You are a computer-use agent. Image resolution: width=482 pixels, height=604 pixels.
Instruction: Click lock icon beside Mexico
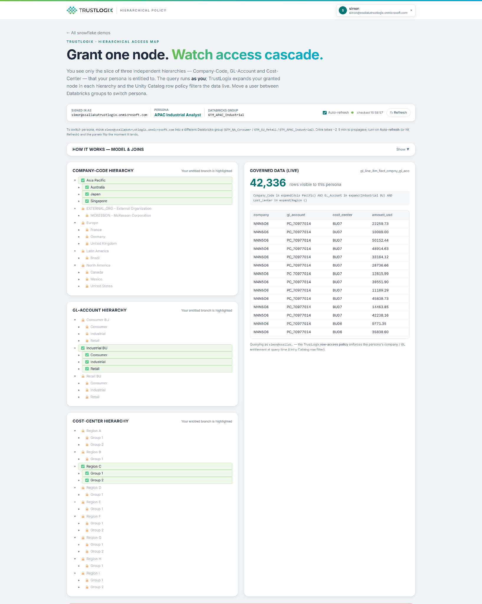[x=87, y=279]
